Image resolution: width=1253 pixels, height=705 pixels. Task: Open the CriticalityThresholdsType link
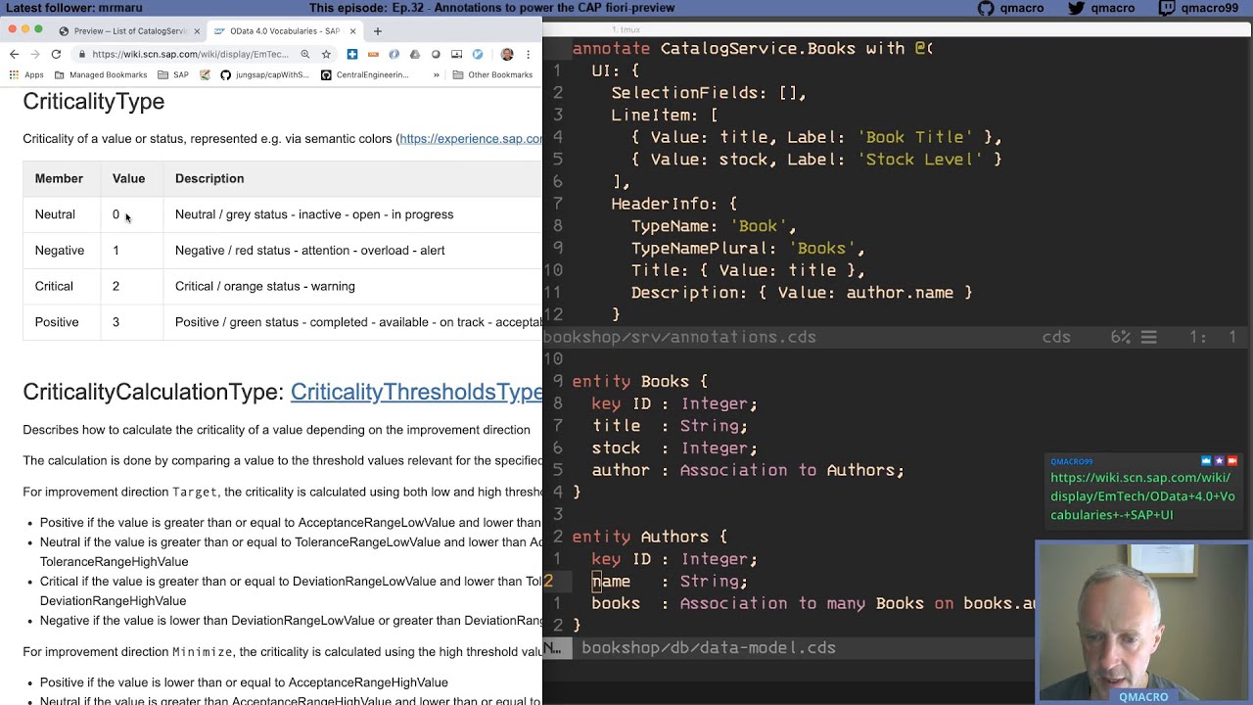[416, 392]
